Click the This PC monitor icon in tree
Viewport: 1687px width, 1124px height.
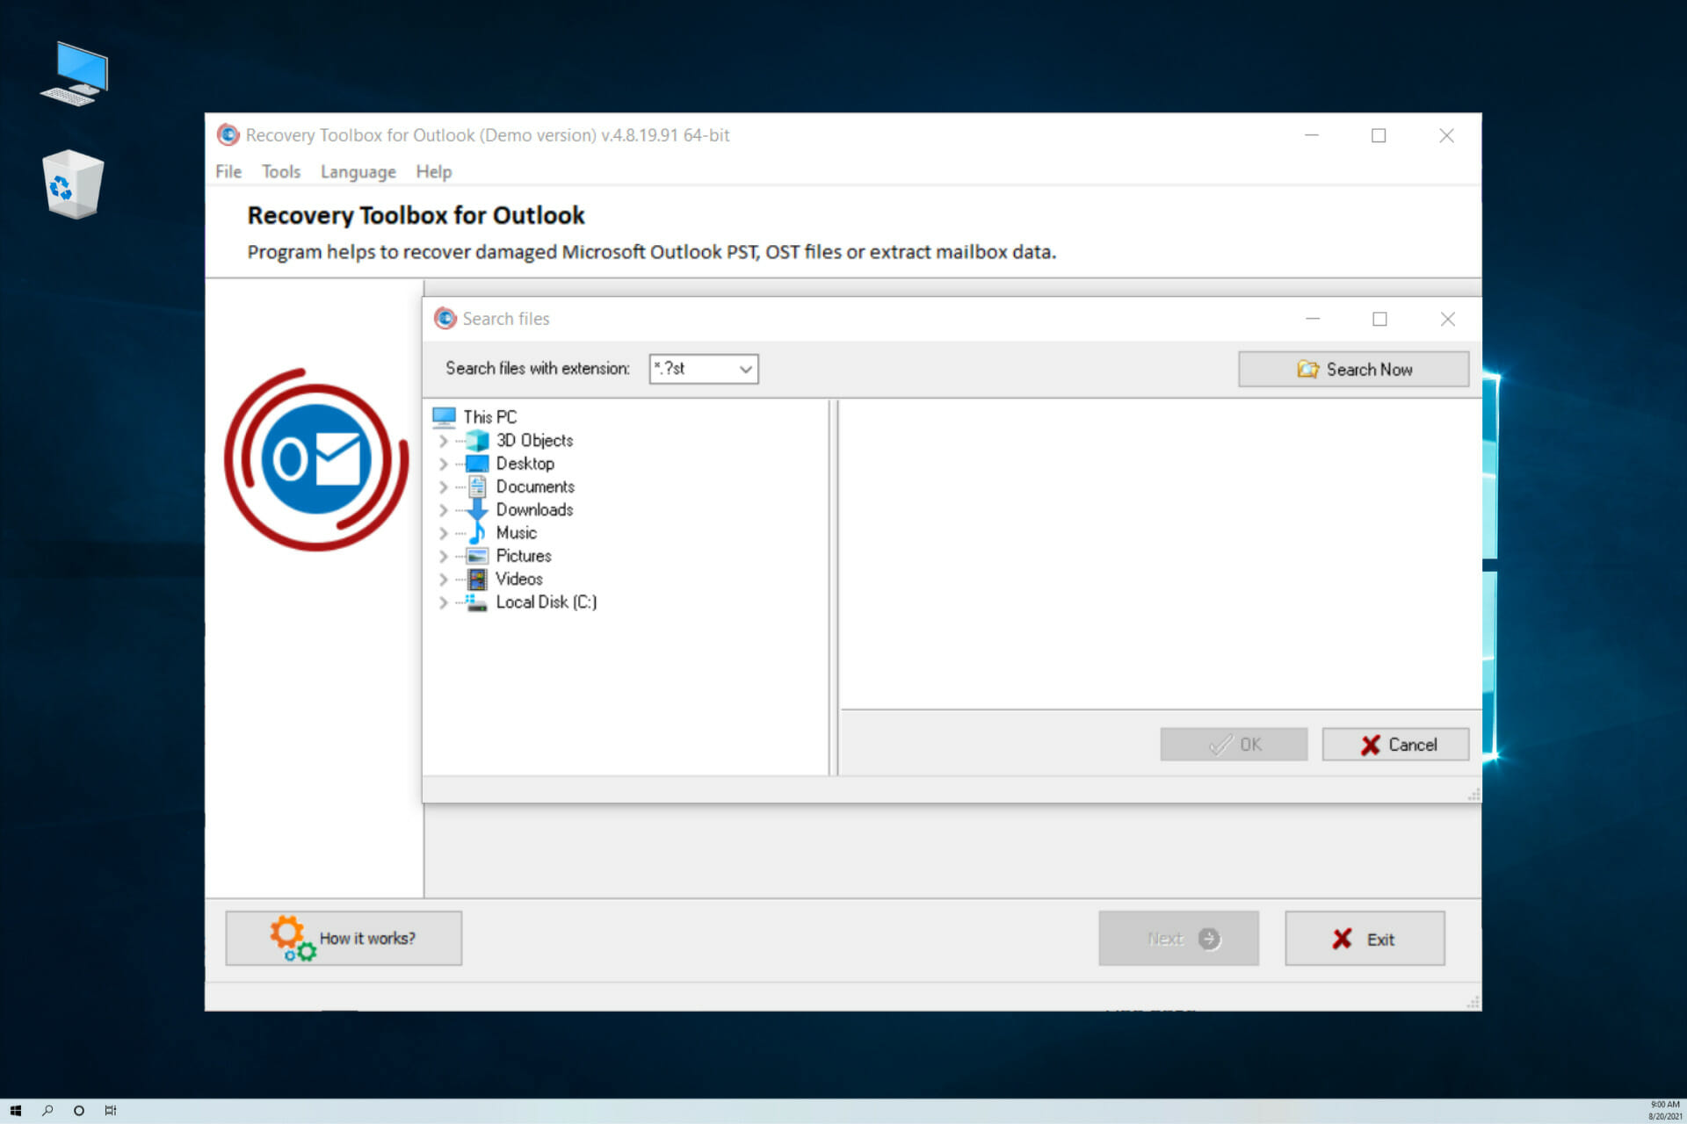click(445, 416)
